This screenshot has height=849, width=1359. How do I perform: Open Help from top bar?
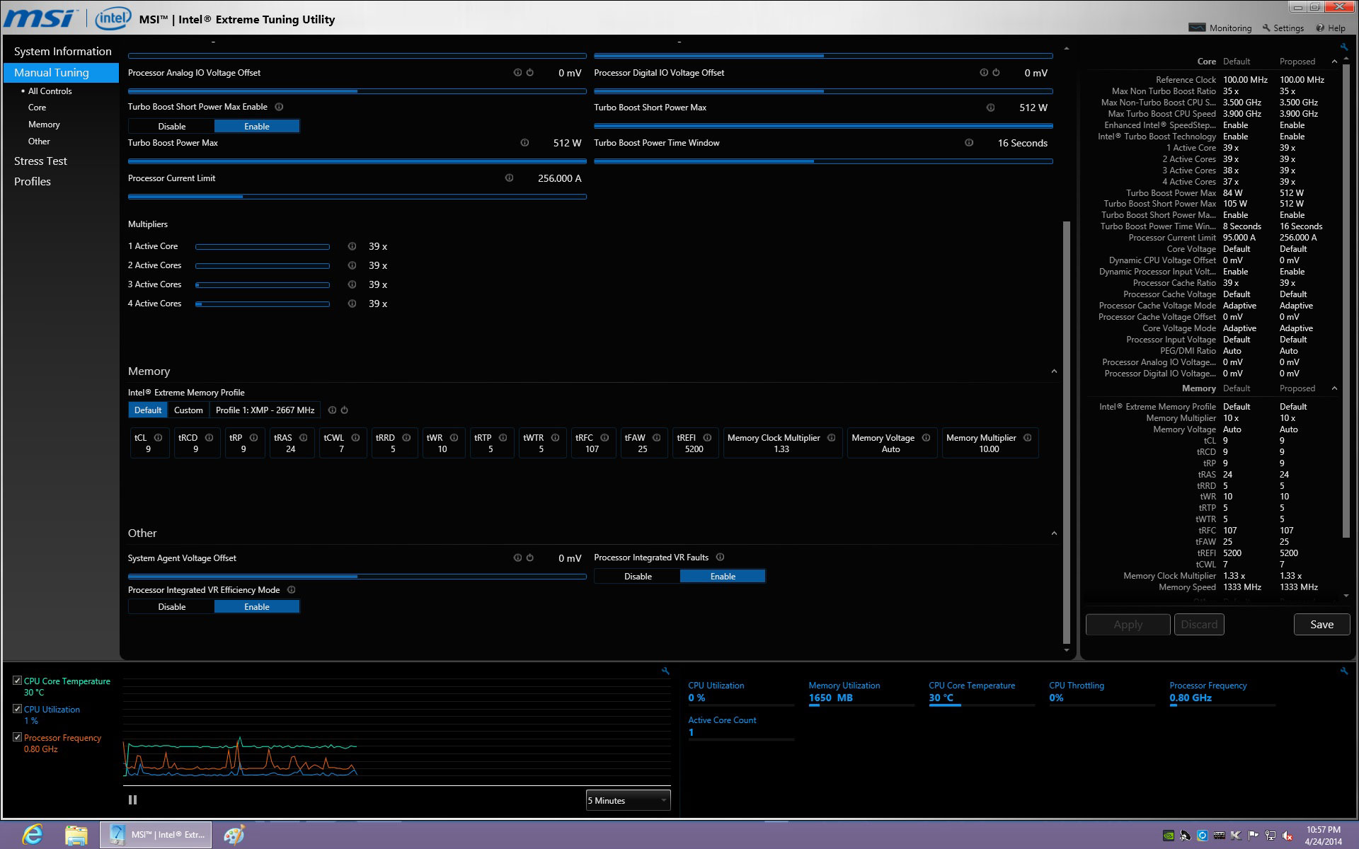pyautogui.click(x=1331, y=28)
